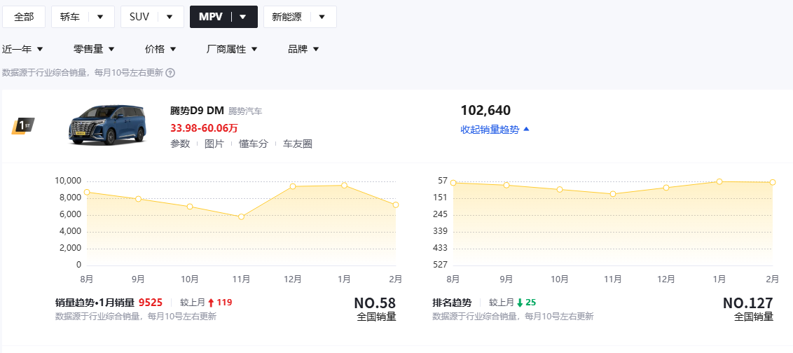793x353 pixels.
Task: Collapse the sales trend via 收起销量趋势
Action: tap(495, 130)
